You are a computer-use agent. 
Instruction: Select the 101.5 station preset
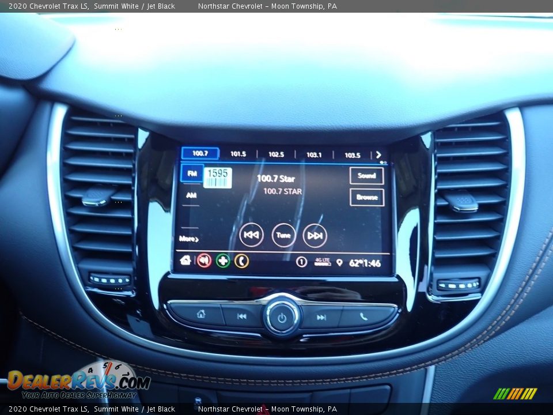pos(238,154)
